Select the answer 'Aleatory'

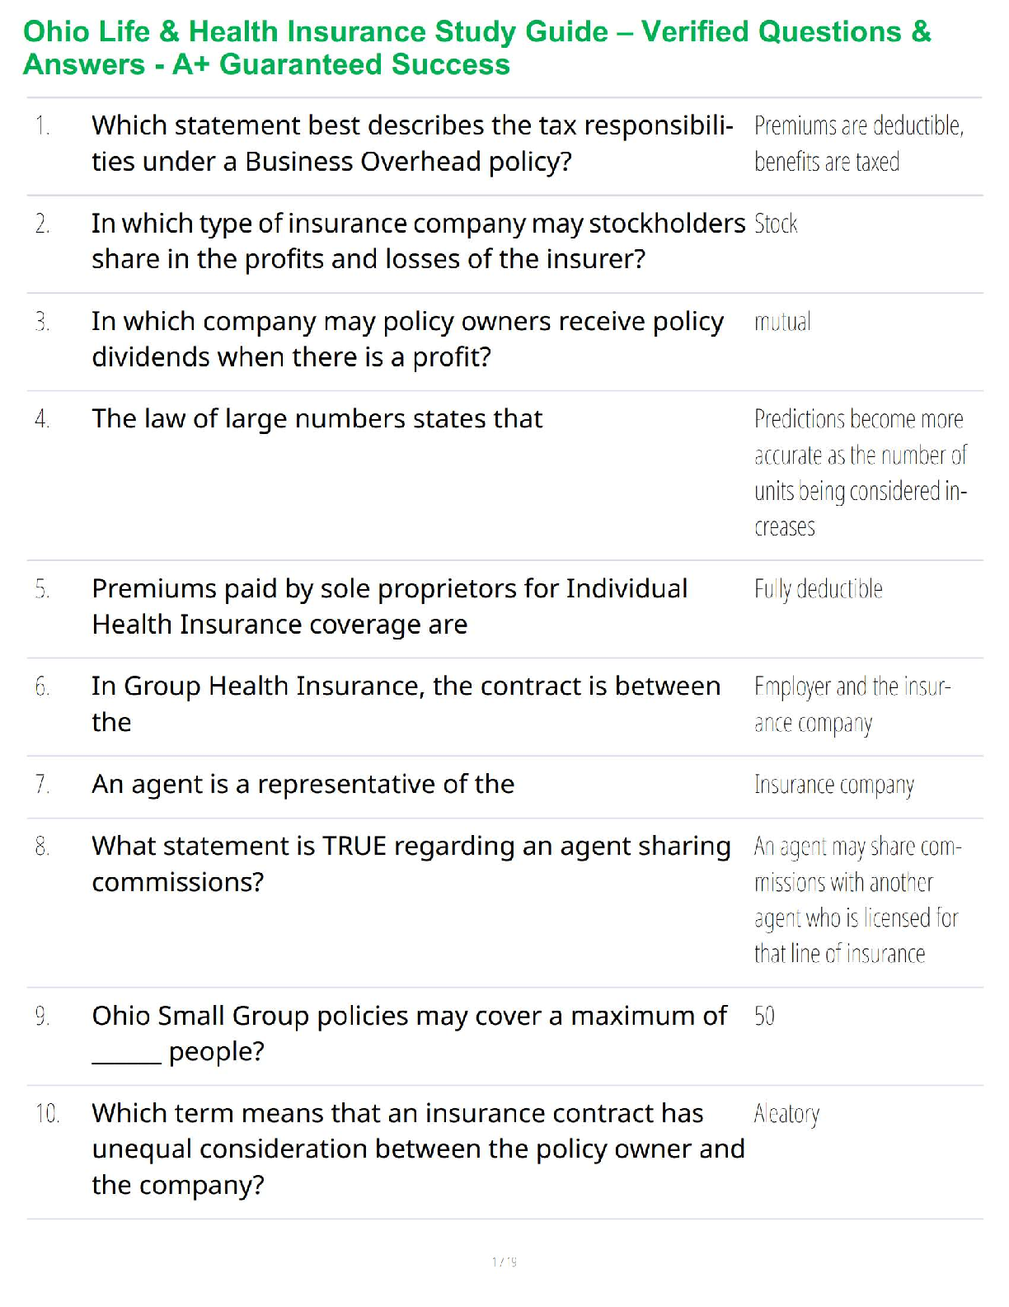(786, 1114)
